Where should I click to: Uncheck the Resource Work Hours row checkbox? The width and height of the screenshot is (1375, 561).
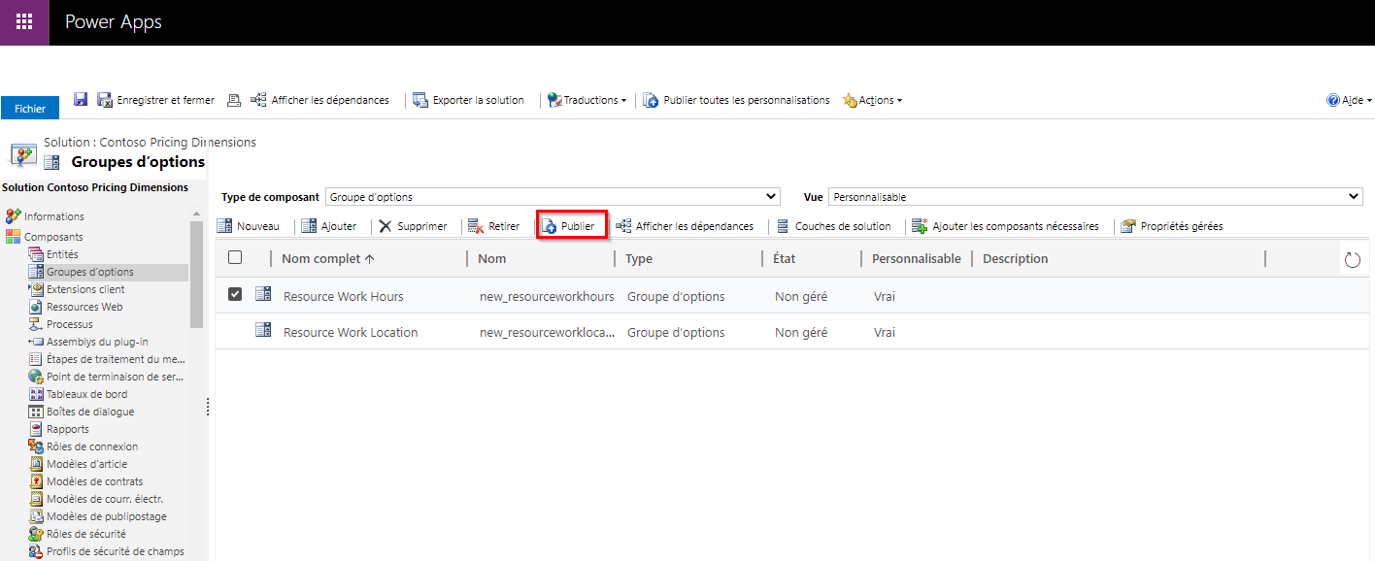(235, 294)
